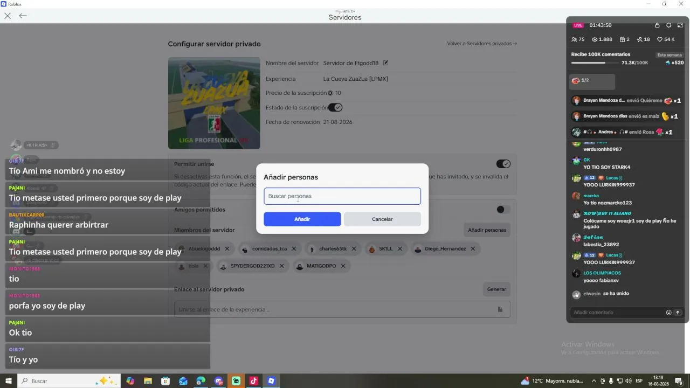Close the Servidores page with the X icon
This screenshot has height=388, width=690.
(8, 16)
